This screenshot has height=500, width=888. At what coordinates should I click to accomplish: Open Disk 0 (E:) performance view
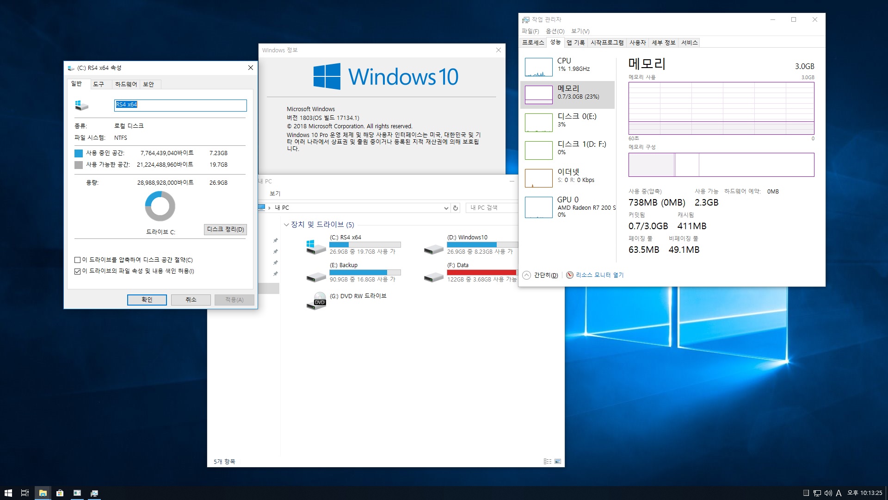tap(567, 123)
